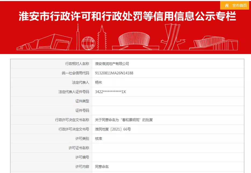Select the label 许可证书名称

pyautogui.click(x=79, y=148)
